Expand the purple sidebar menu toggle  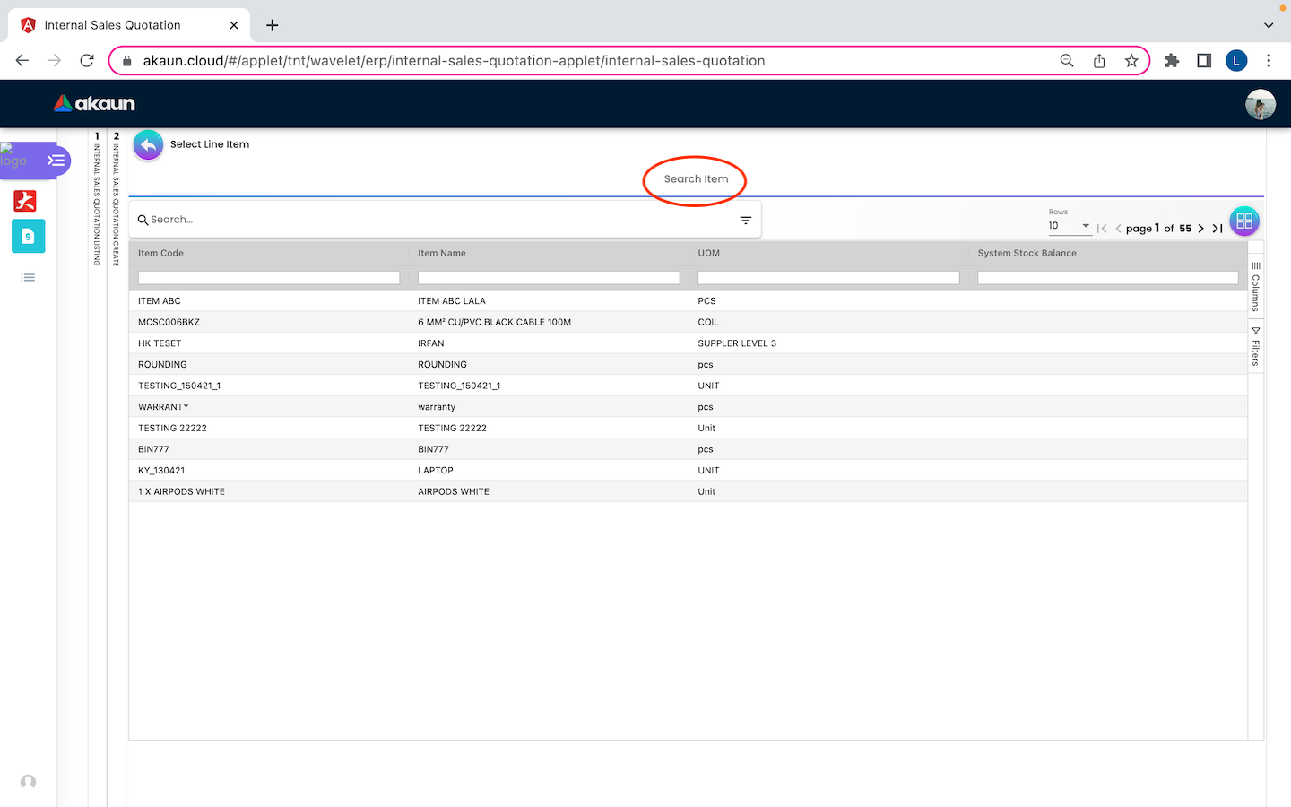56,161
